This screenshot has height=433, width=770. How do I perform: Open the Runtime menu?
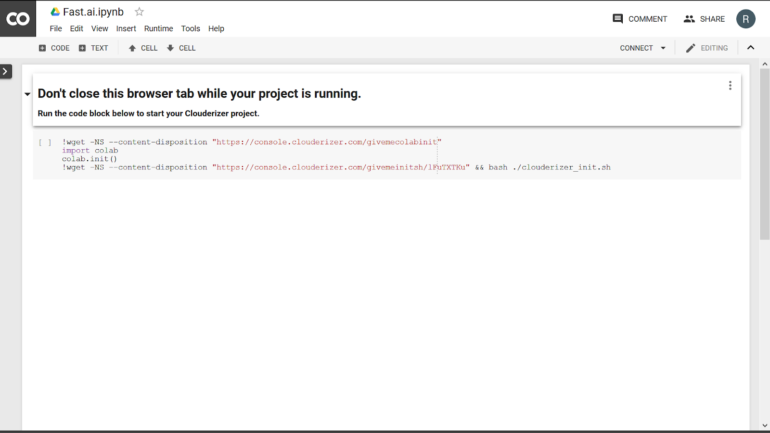[x=158, y=28]
